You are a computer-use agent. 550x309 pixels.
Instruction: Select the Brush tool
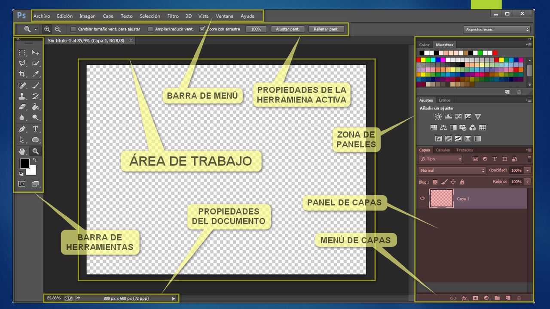[x=36, y=86]
